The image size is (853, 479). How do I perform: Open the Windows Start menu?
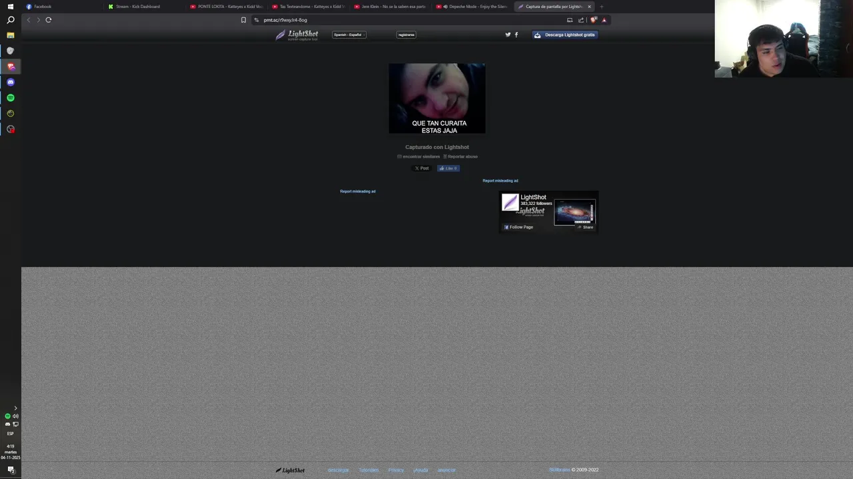[x=10, y=7]
